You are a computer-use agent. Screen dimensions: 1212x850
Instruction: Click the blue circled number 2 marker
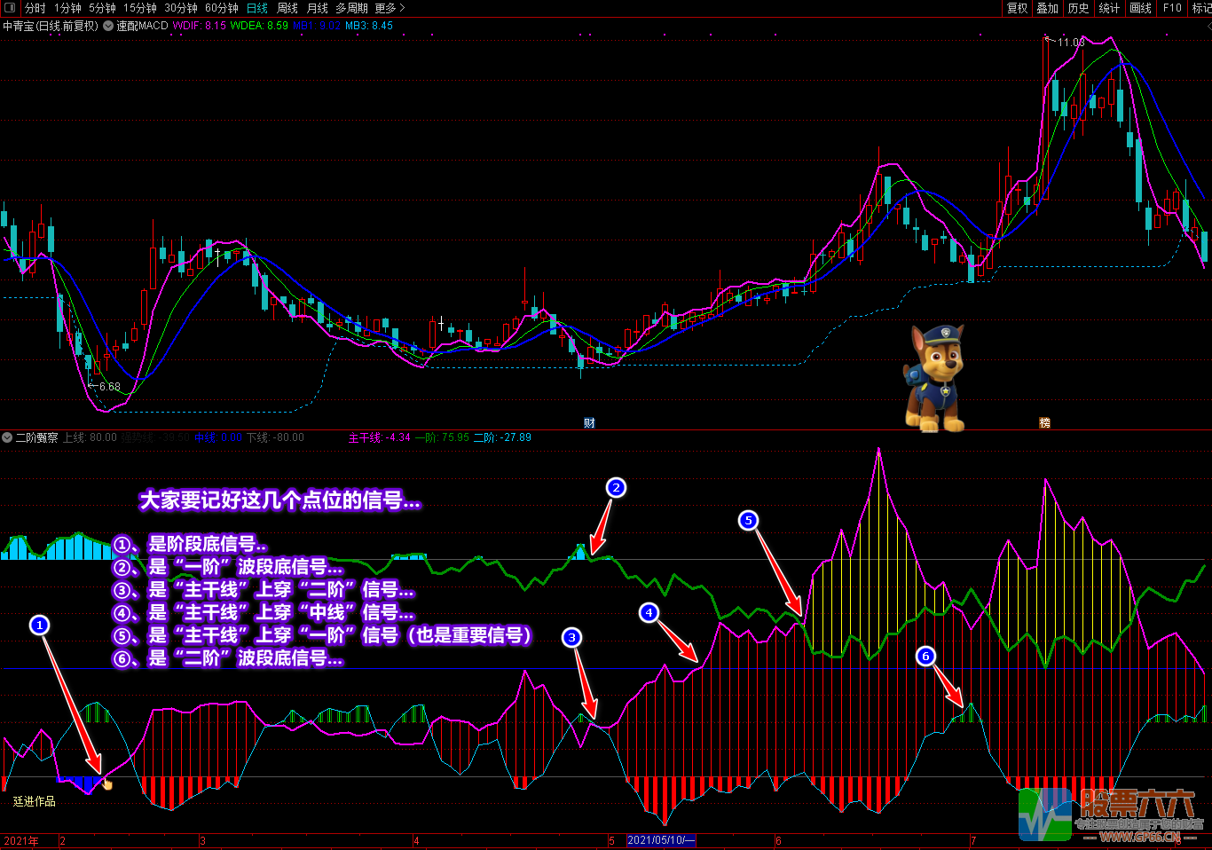pyautogui.click(x=616, y=487)
